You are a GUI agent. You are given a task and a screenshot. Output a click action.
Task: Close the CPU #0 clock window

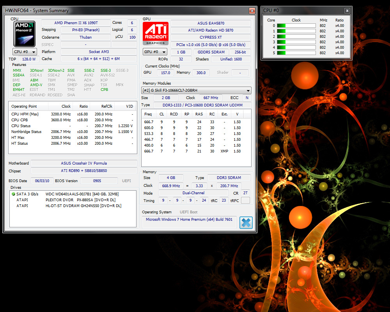pyautogui.click(x=347, y=11)
